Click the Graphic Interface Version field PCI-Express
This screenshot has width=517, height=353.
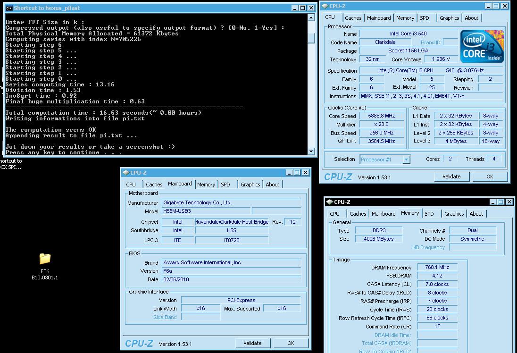241,300
